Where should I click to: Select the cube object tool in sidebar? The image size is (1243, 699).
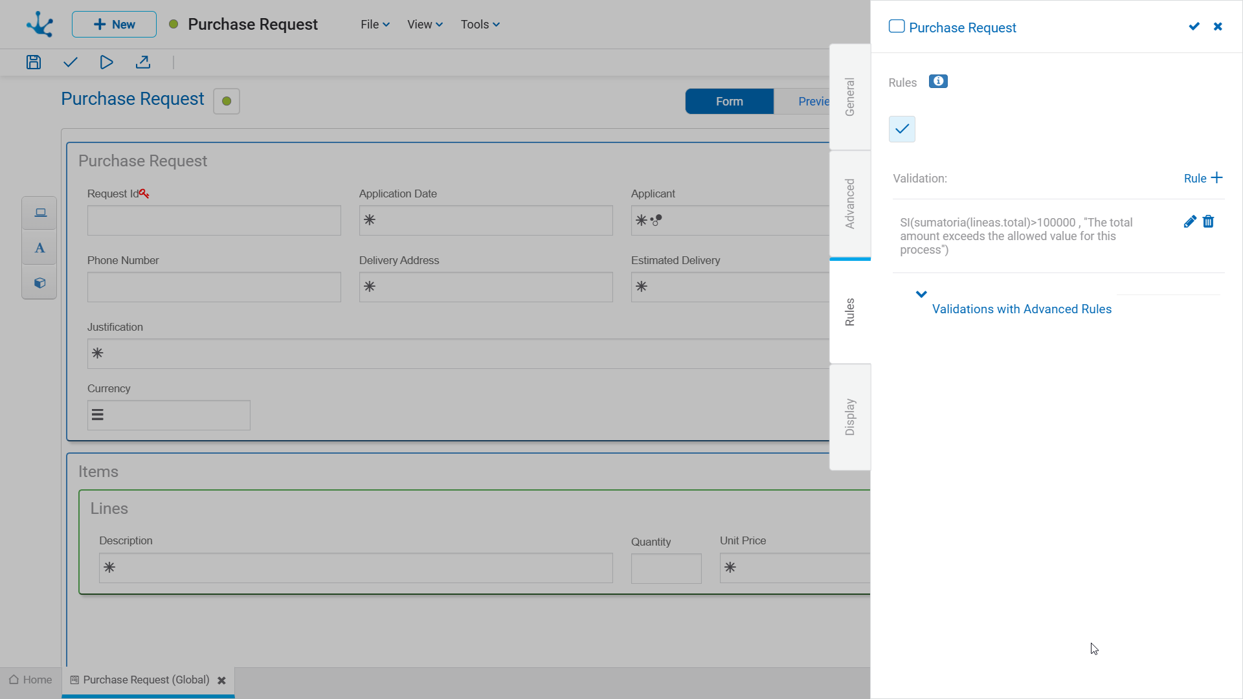(x=39, y=283)
